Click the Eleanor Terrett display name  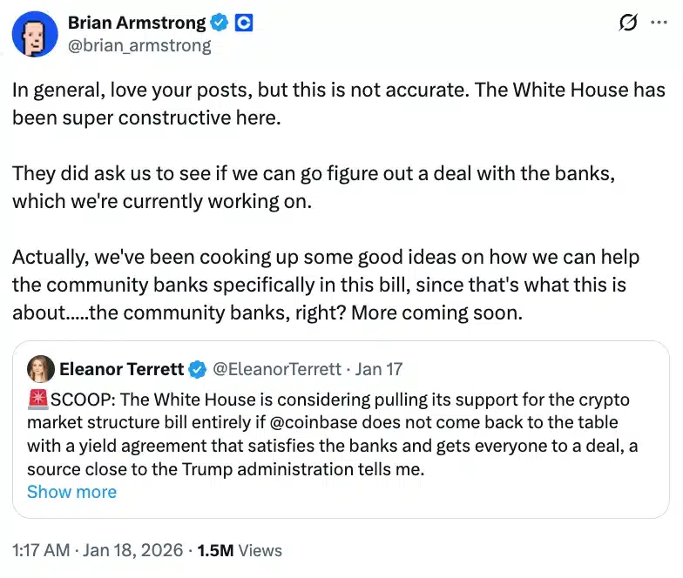click(x=121, y=369)
